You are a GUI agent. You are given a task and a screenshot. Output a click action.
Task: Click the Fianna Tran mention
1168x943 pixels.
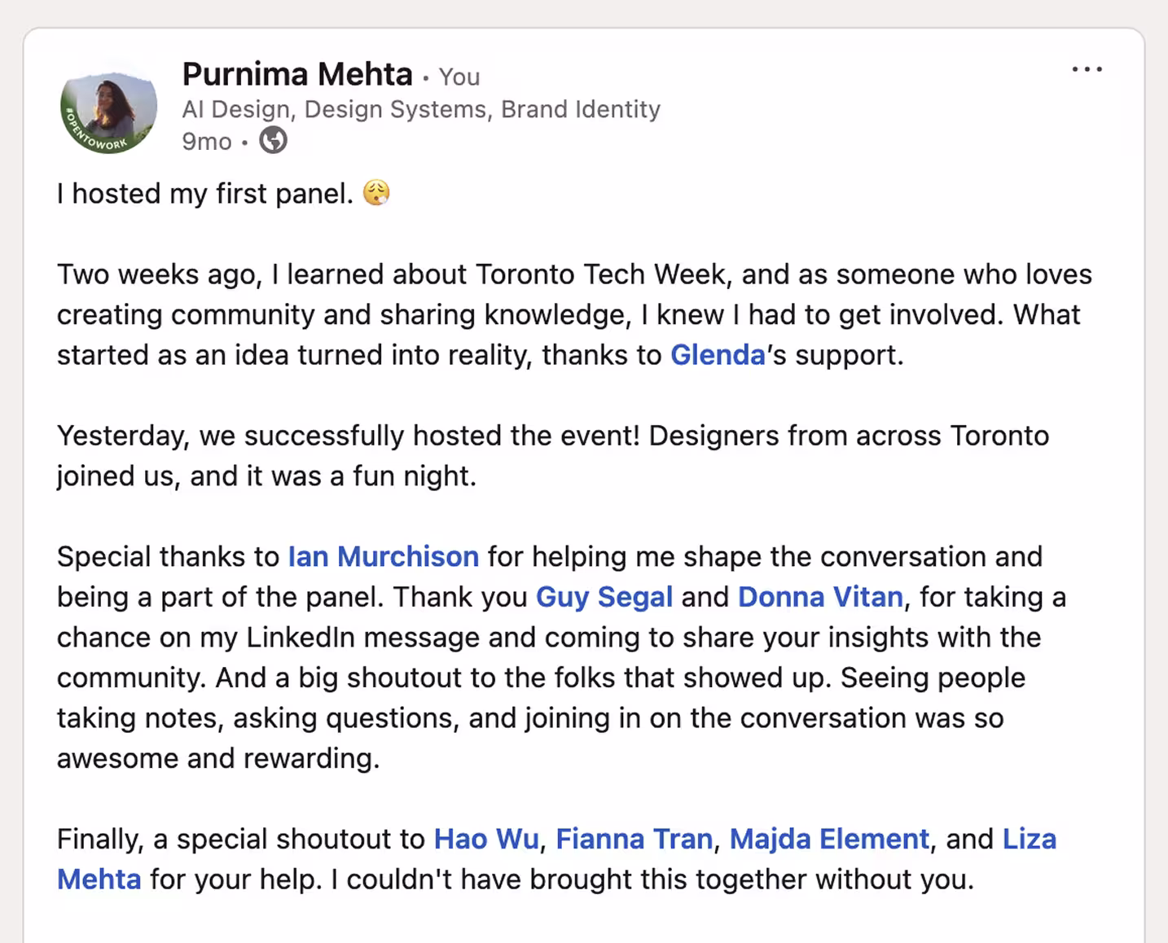(634, 840)
